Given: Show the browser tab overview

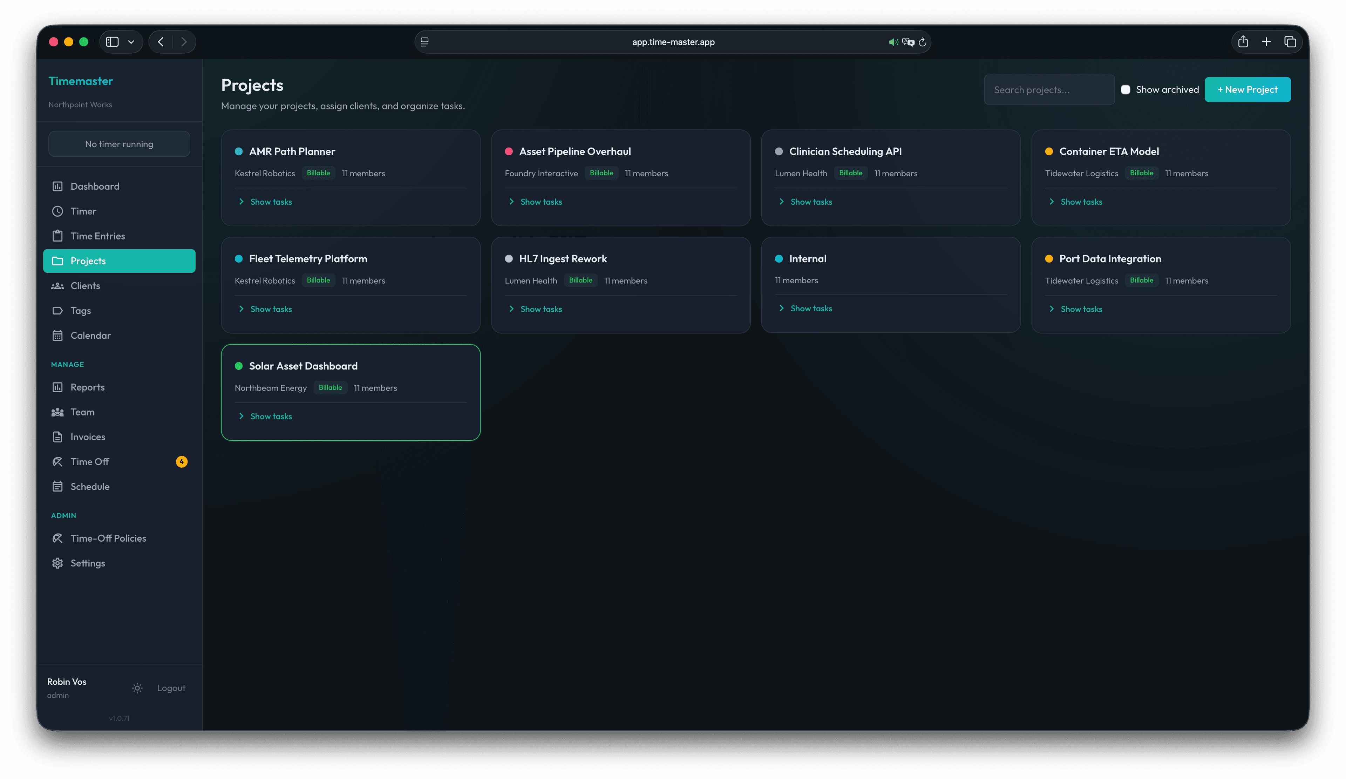Looking at the screenshot, I should coord(1290,42).
